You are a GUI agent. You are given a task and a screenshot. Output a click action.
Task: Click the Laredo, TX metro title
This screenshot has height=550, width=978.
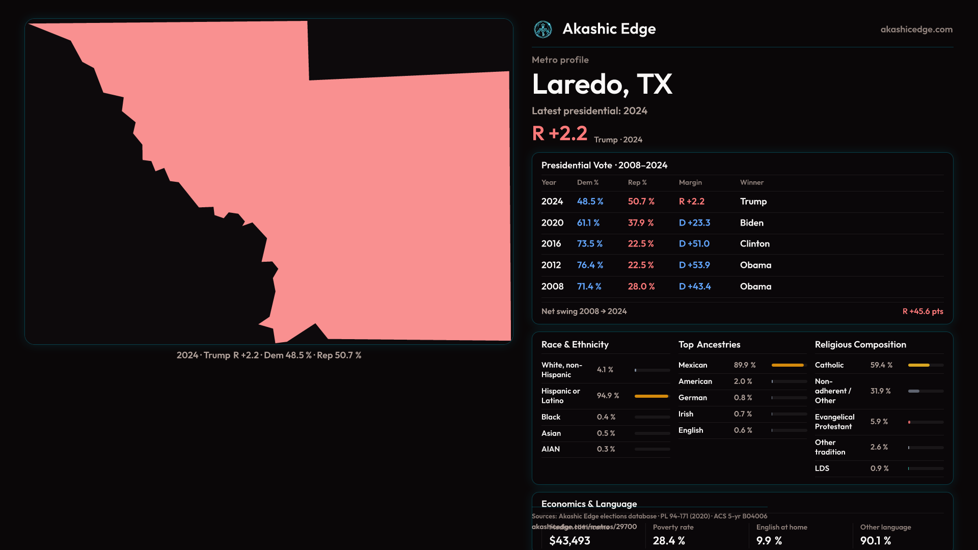point(602,85)
